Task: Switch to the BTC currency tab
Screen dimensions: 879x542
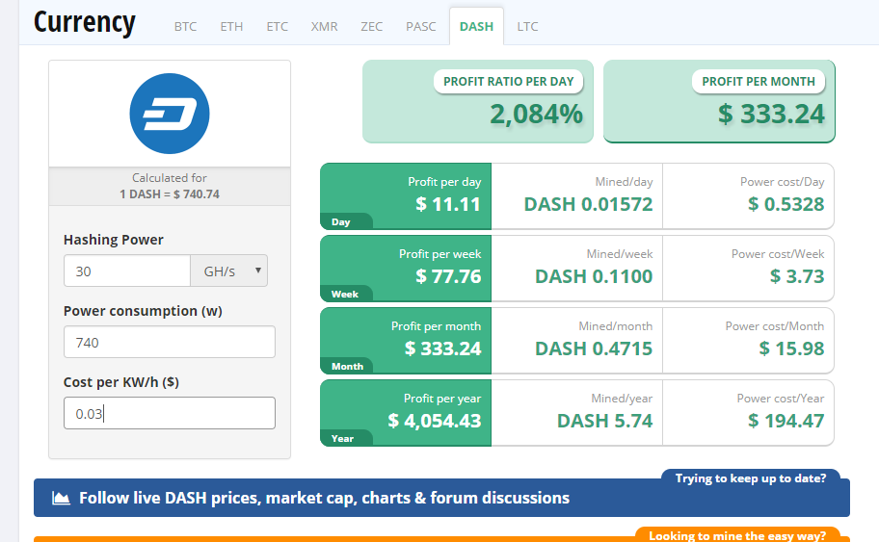Action: pyautogui.click(x=186, y=26)
